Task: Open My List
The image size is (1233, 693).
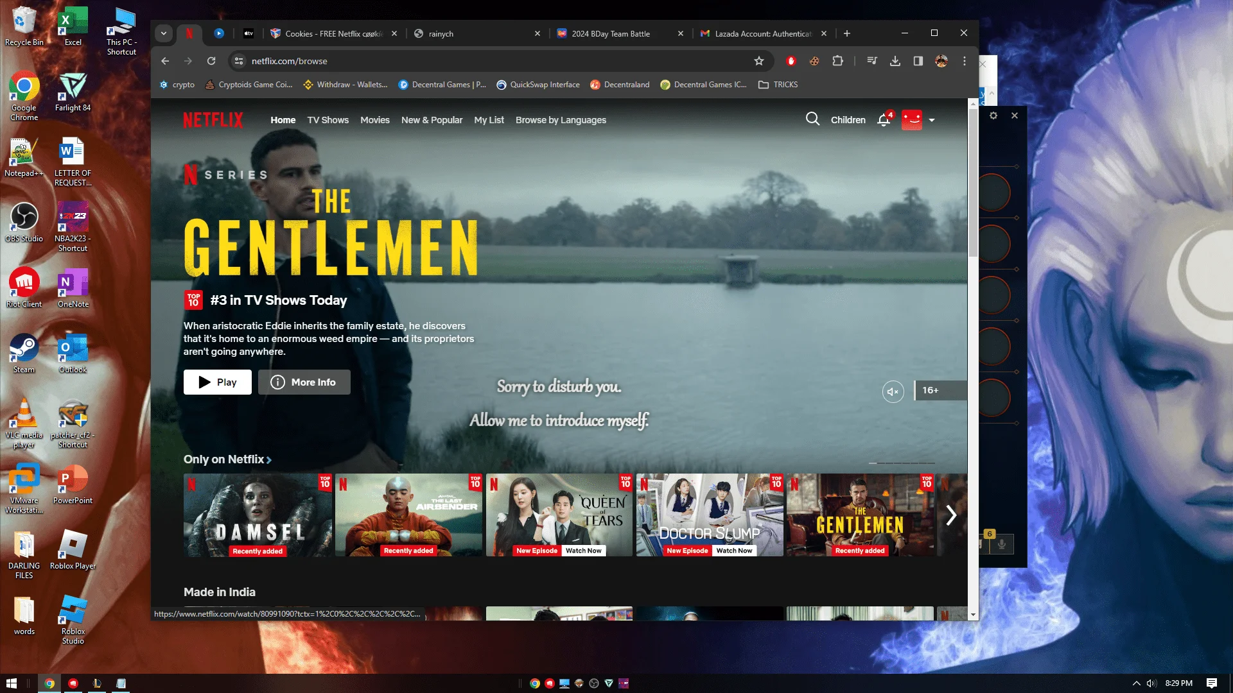Action: (x=489, y=120)
